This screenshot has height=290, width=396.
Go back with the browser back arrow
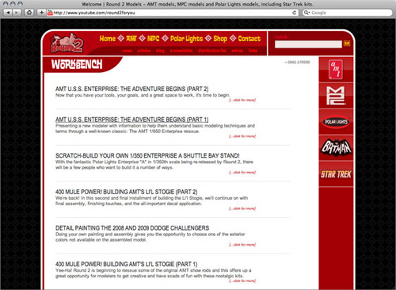point(8,13)
